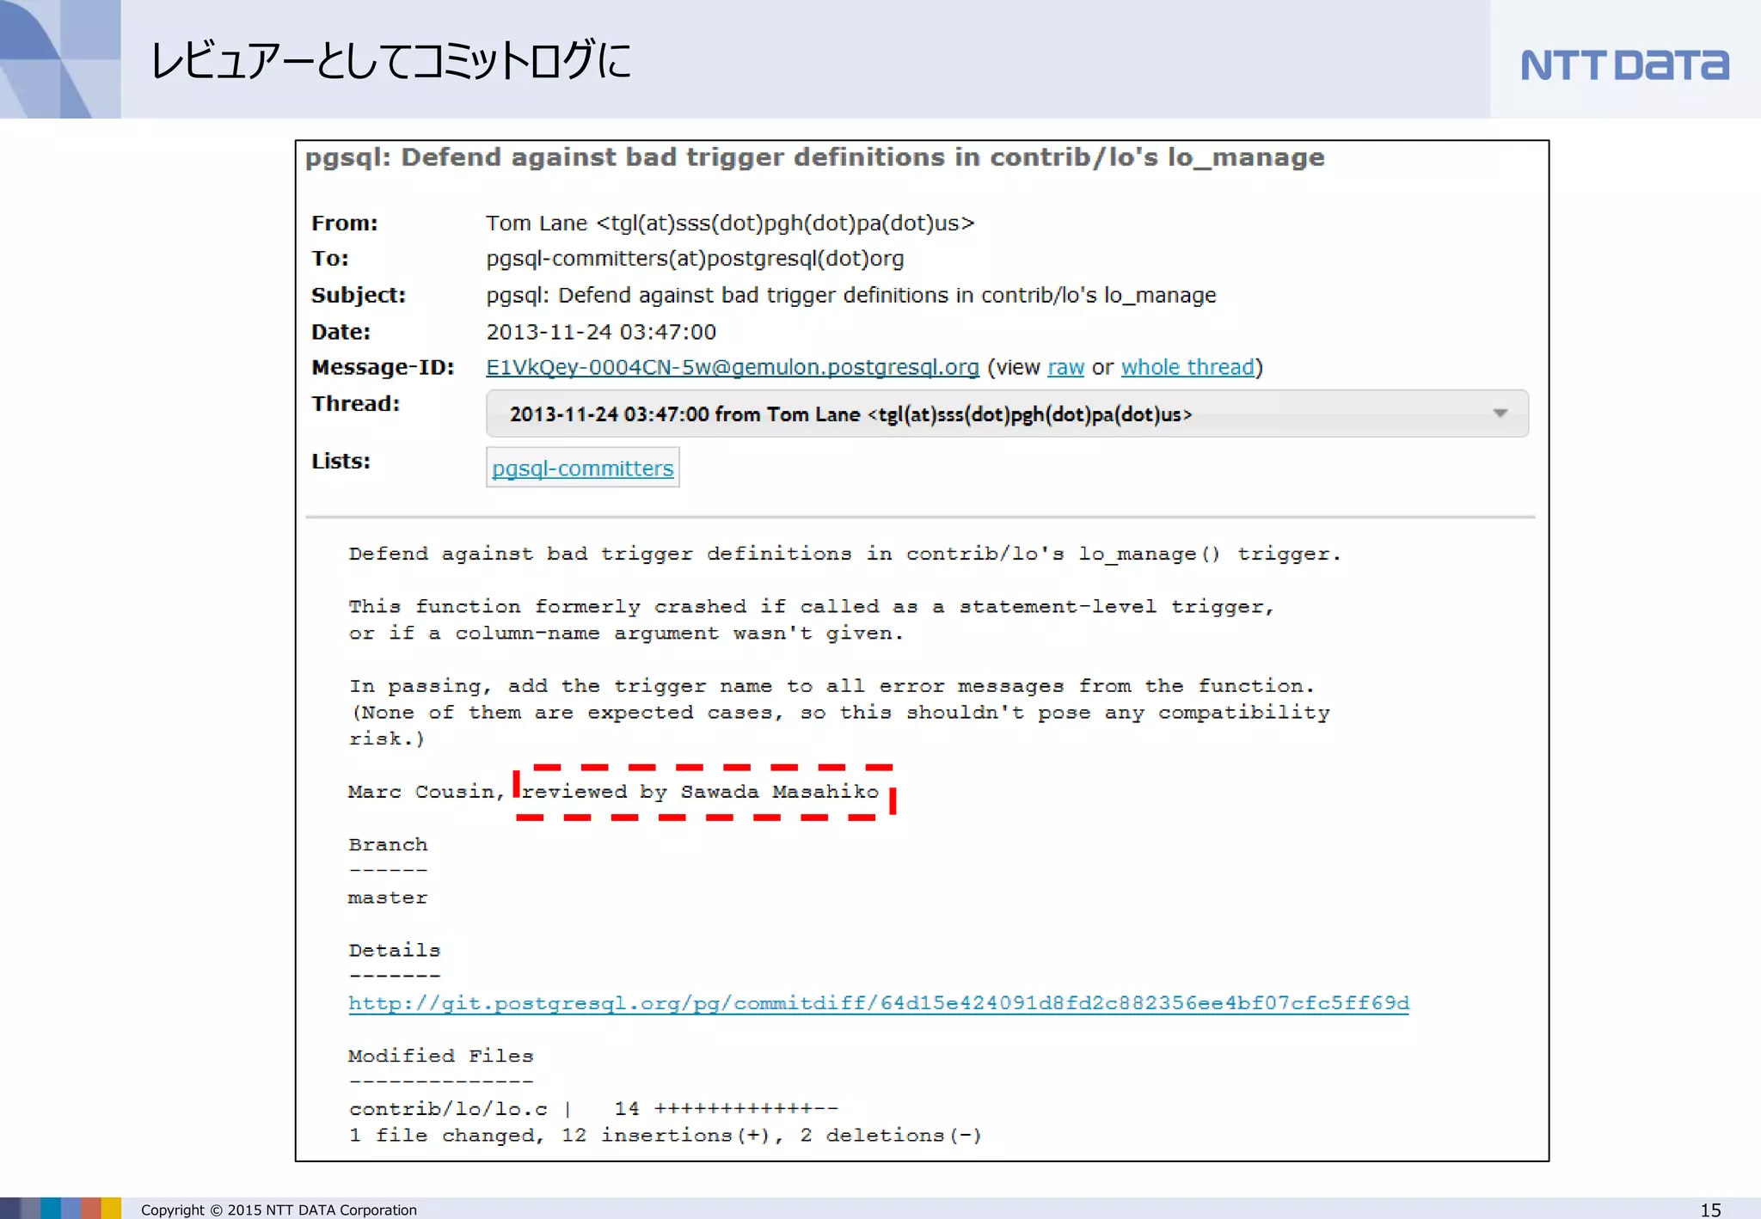Click slide page number 15

(1710, 1210)
